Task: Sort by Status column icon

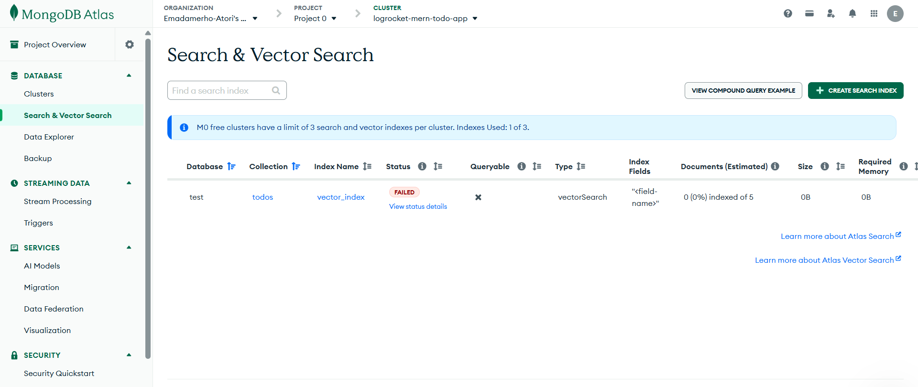Action: [438, 166]
